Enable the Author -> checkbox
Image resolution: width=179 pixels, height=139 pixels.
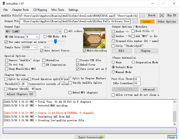[x=113, y=31]
